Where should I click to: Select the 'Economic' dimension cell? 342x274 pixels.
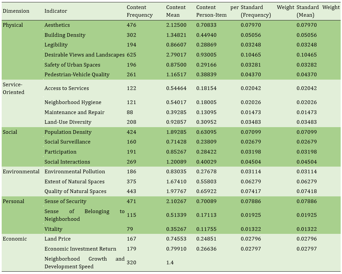(x=15, y=239)
